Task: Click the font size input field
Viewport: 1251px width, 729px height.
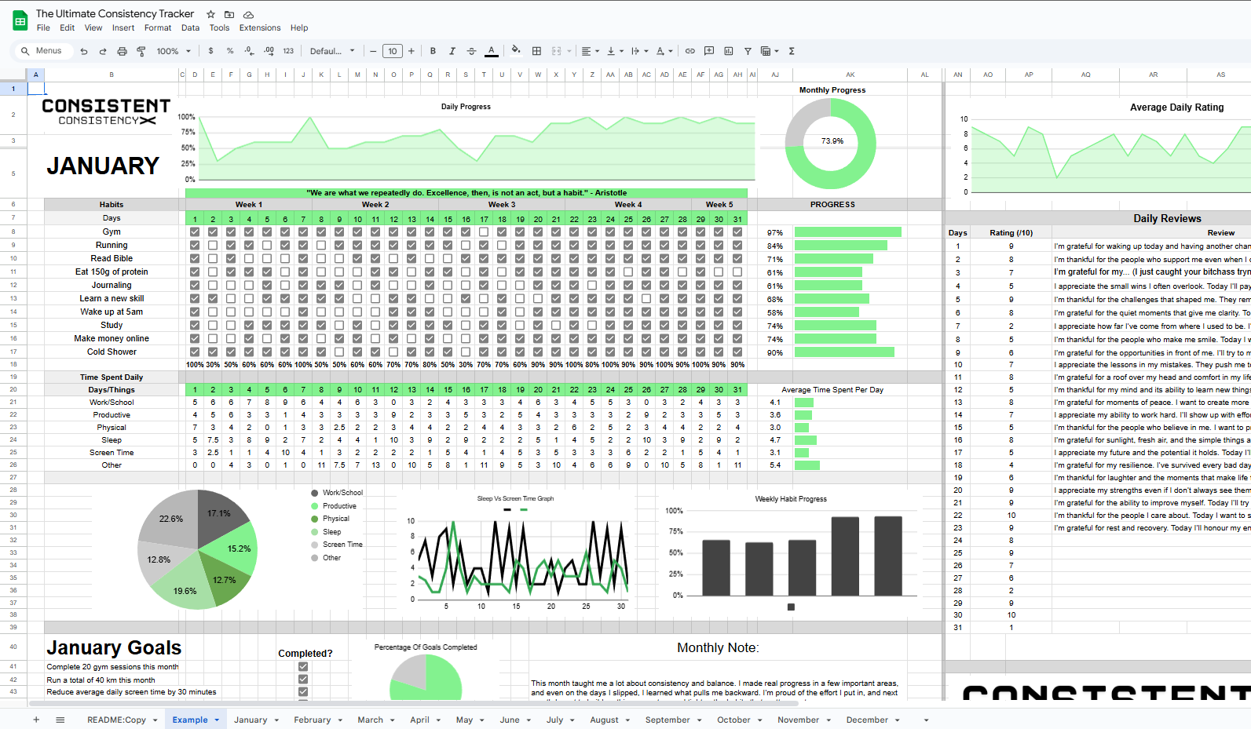Action: (392, 51)
